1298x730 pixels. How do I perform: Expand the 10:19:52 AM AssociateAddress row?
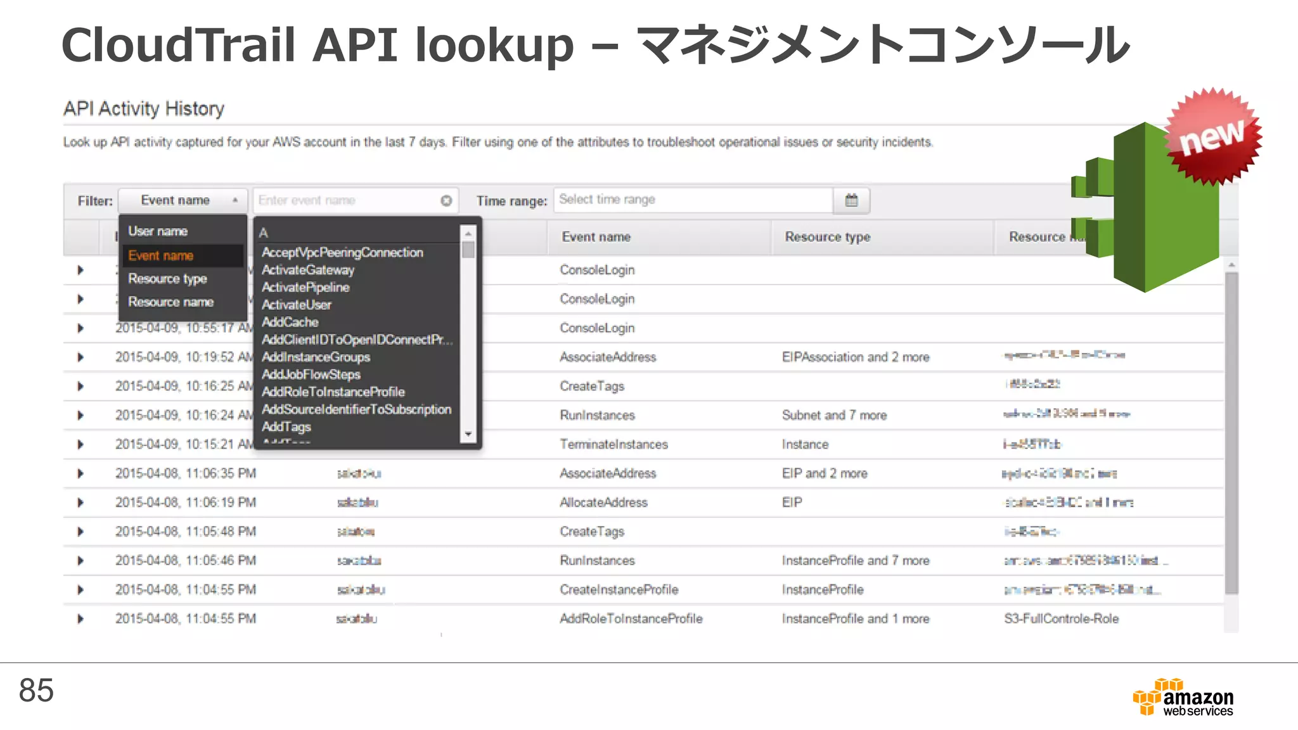click(x=80, y=357)
